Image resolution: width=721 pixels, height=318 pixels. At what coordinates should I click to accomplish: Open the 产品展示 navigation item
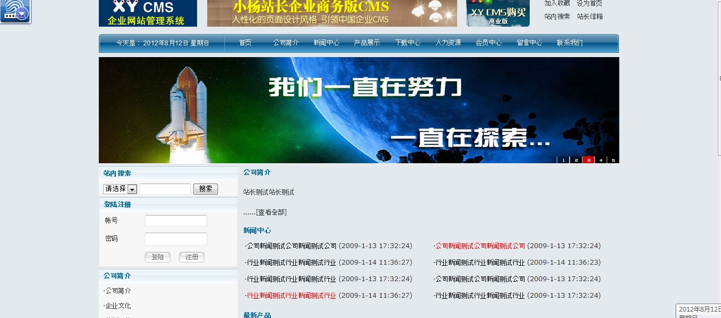click(367, 43)
